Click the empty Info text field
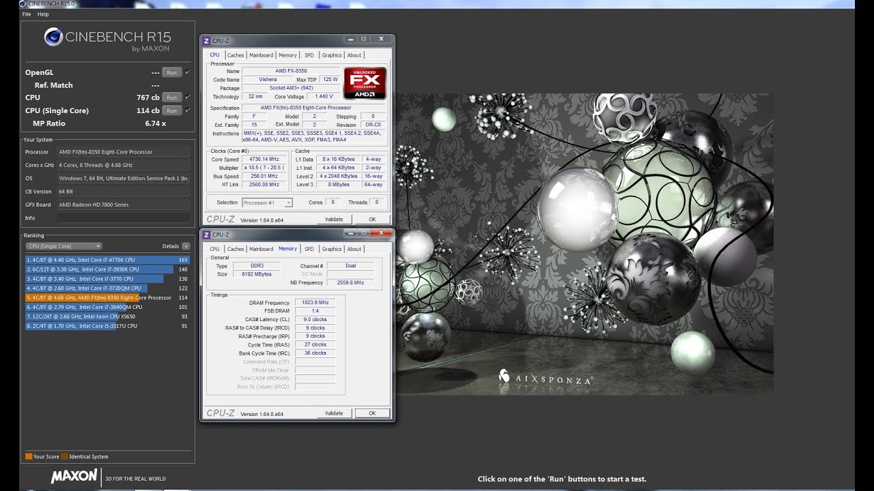Viewport: 874px width, 491px height. 124,218
